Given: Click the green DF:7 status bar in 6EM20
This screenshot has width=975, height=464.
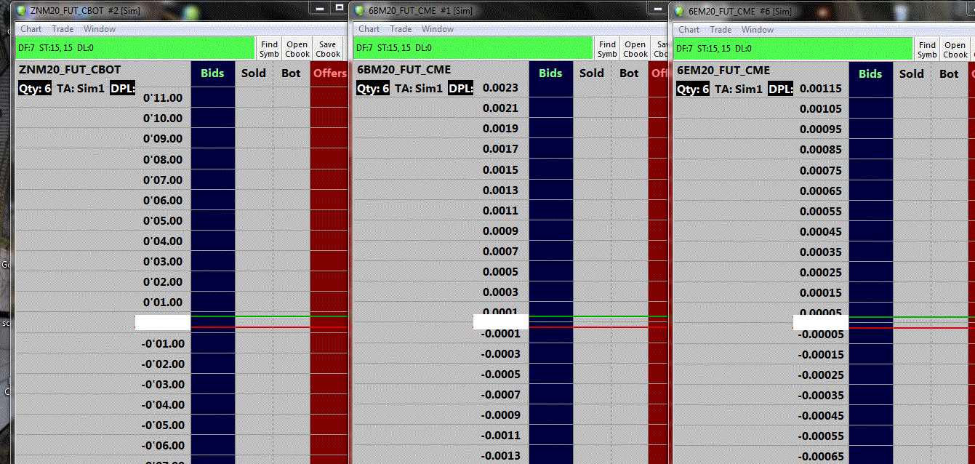Looking at the screenshot, I should (x=793, y=49).
